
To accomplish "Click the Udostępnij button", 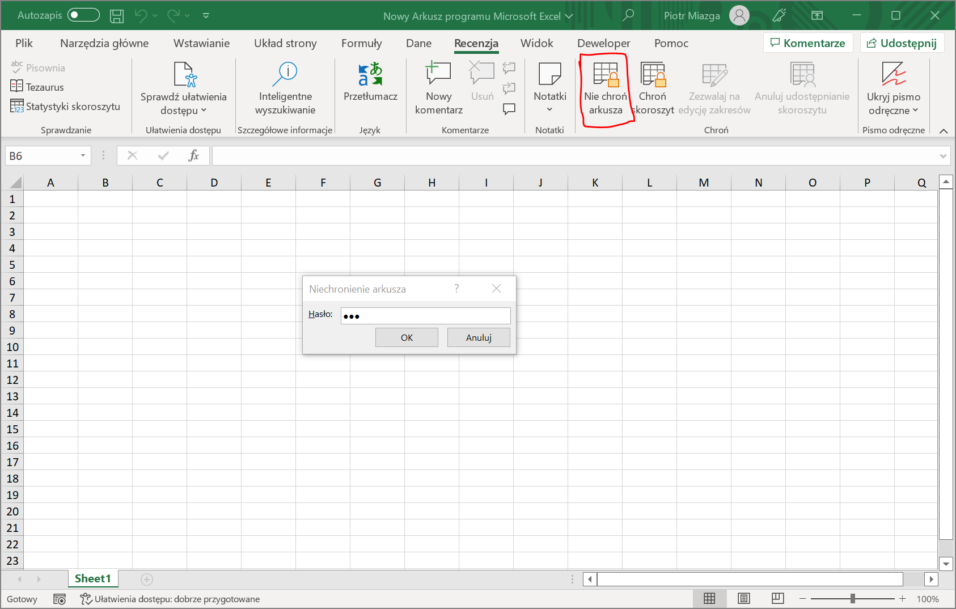I will coord(902,43).
